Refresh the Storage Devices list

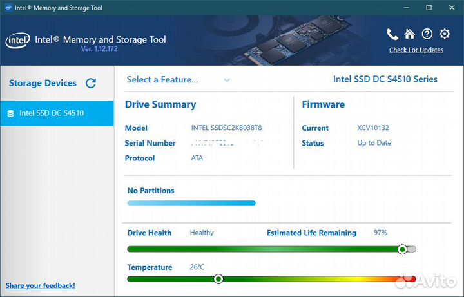pos(91,83)
